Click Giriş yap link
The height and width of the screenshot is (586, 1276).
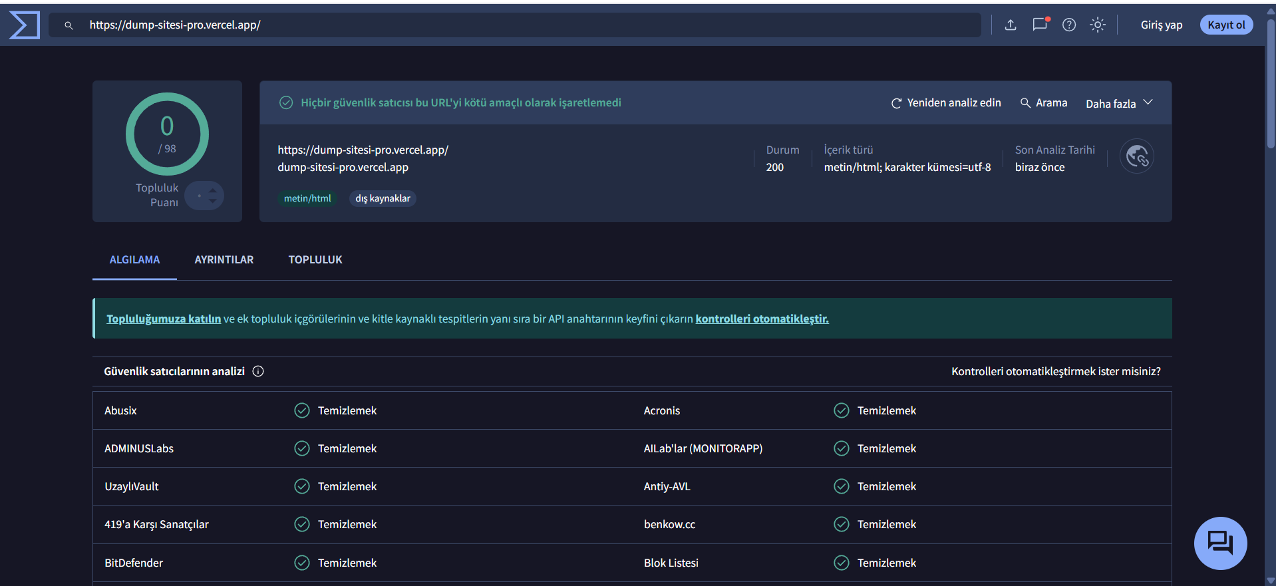(1162, 25)
